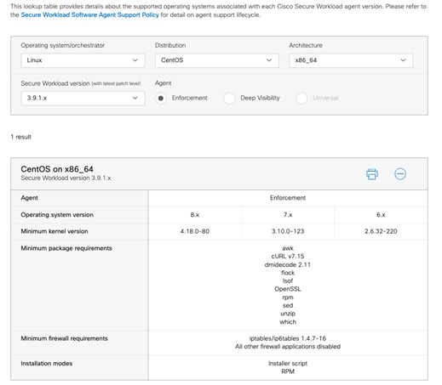Screen dimensions: 442x385
Task: Click the flock package entry
Action: point(288,273)
